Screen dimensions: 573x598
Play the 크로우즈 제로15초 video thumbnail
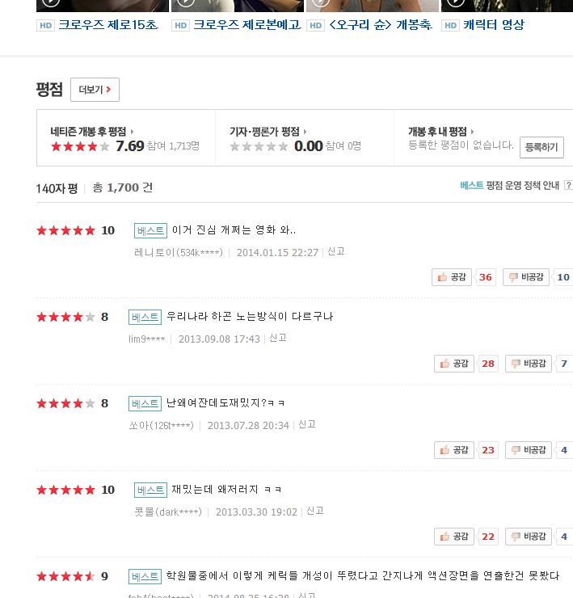(101, 5)
